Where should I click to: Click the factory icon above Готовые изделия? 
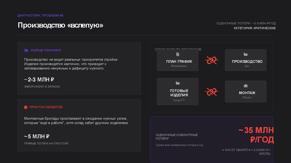(178, 83)
